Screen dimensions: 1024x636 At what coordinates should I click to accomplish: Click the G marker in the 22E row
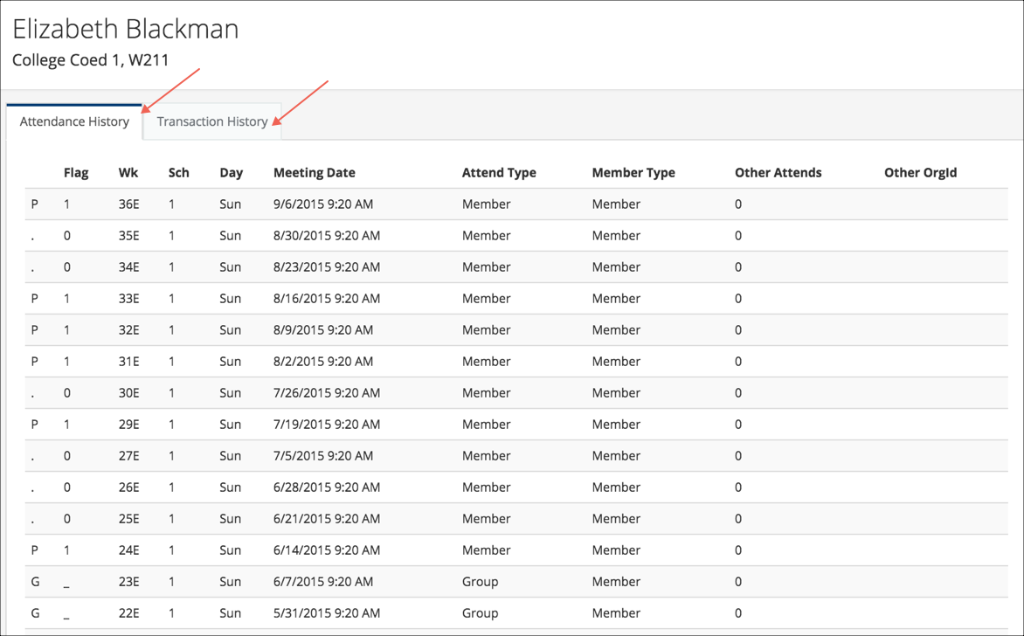coord(35,612)
